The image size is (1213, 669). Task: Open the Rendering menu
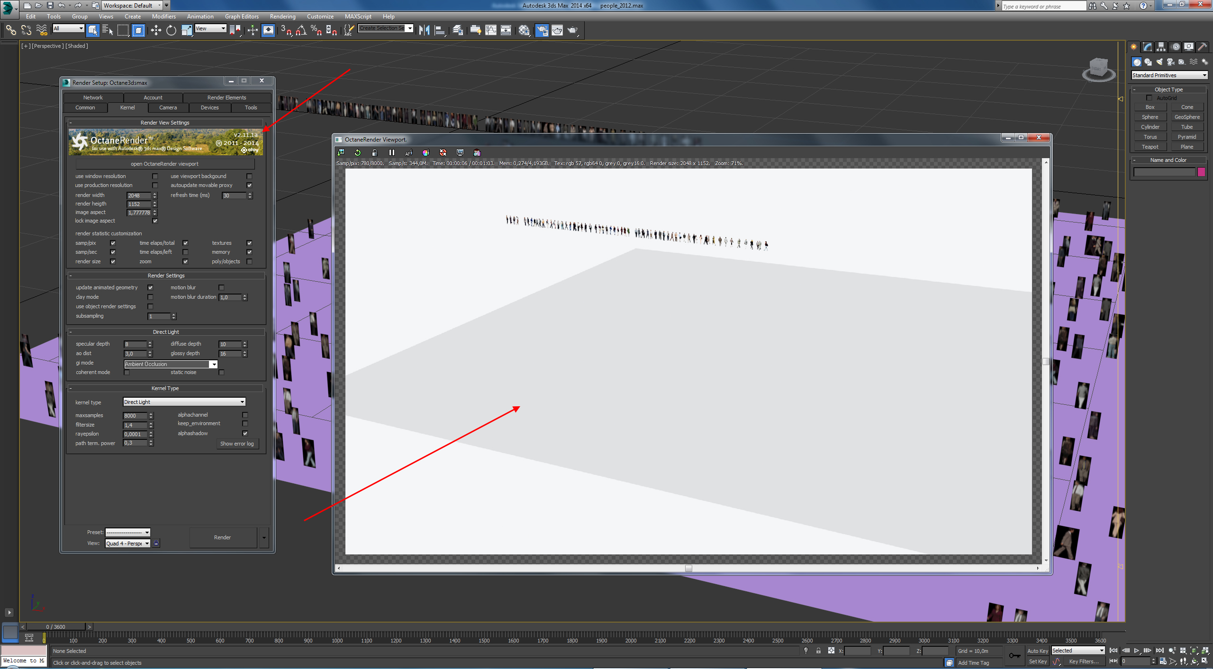tap(282, 16)
